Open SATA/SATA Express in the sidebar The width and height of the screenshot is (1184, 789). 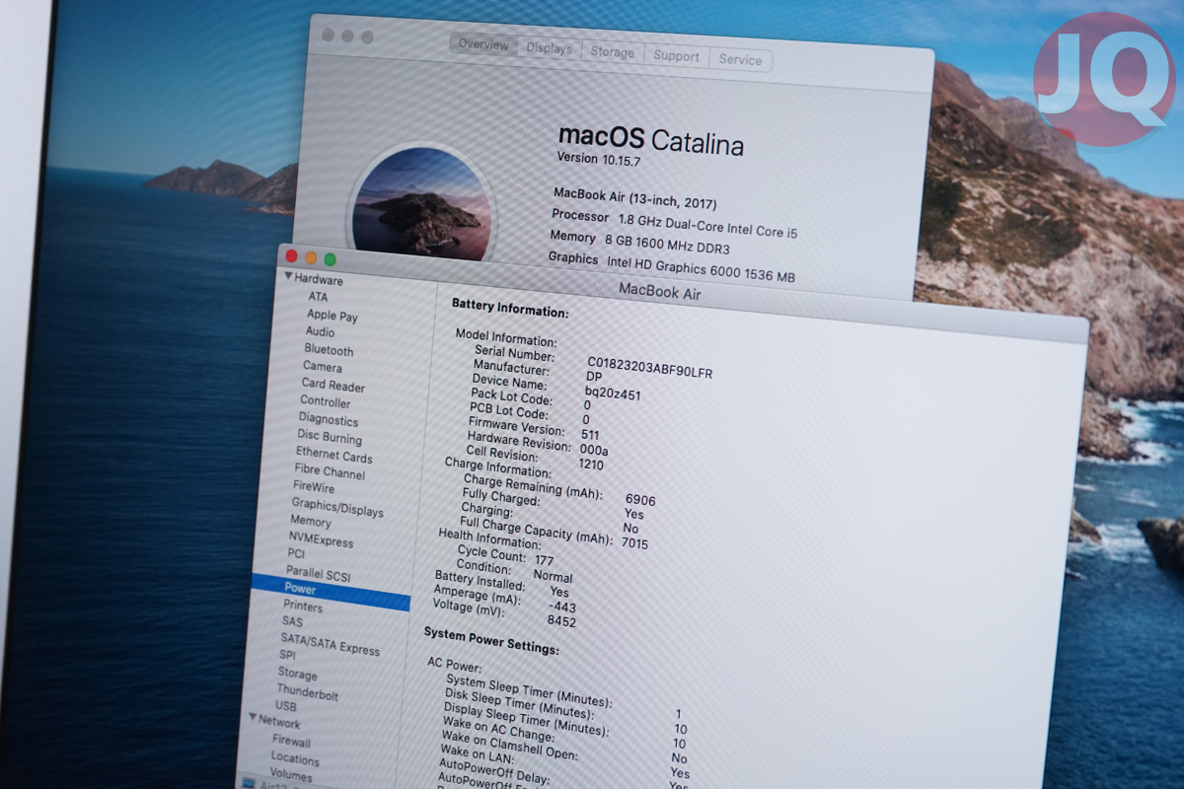pos(330,644)
